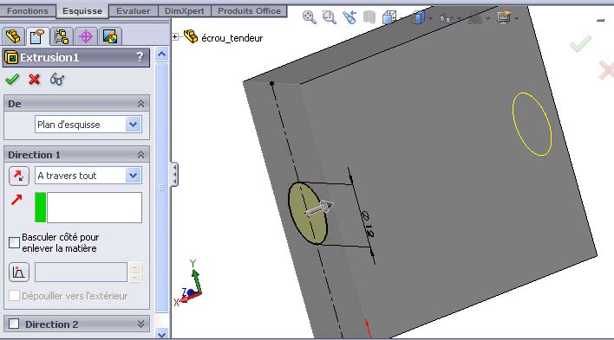Open Display Style dropdown arrow
The height and width of the screenshot is (340, 614).
click(431, 18)
